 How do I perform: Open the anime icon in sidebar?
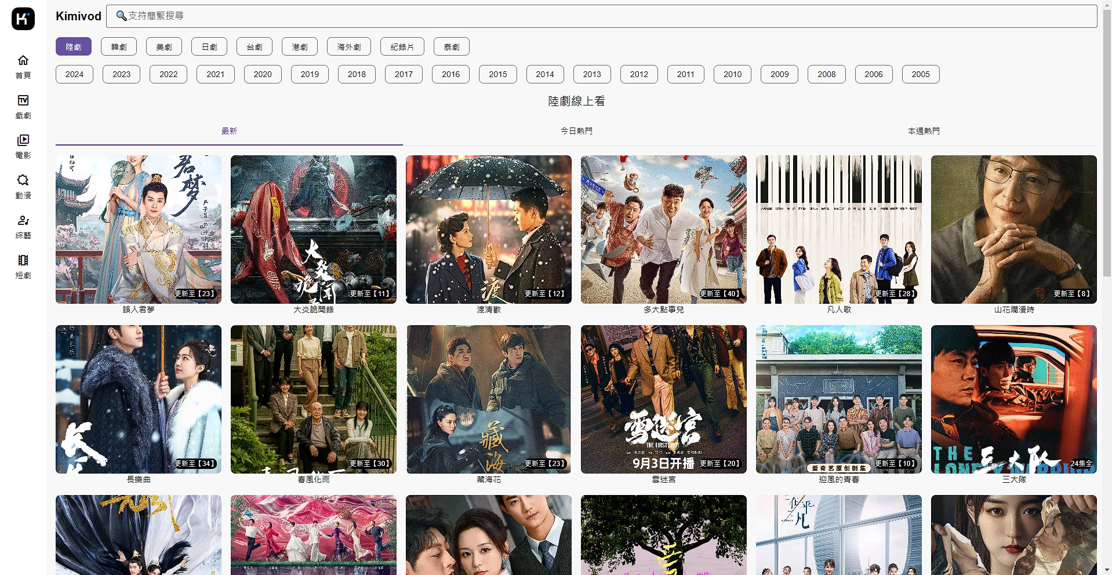[x=23, y=181]
